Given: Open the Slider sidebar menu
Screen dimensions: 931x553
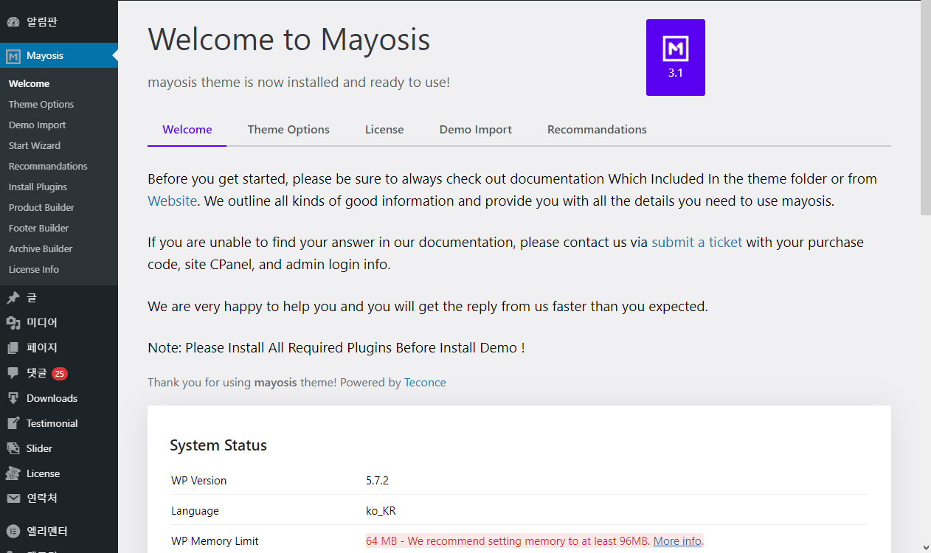Looking at the screenshot, I should [59, 448].
